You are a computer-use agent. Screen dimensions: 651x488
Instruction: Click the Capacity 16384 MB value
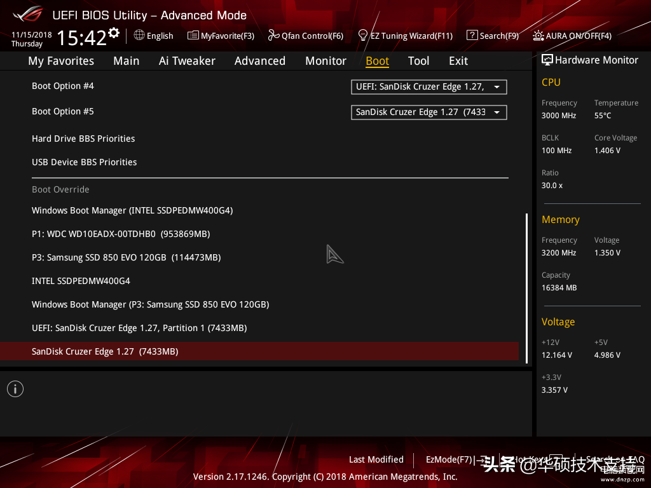pos(559,288)
